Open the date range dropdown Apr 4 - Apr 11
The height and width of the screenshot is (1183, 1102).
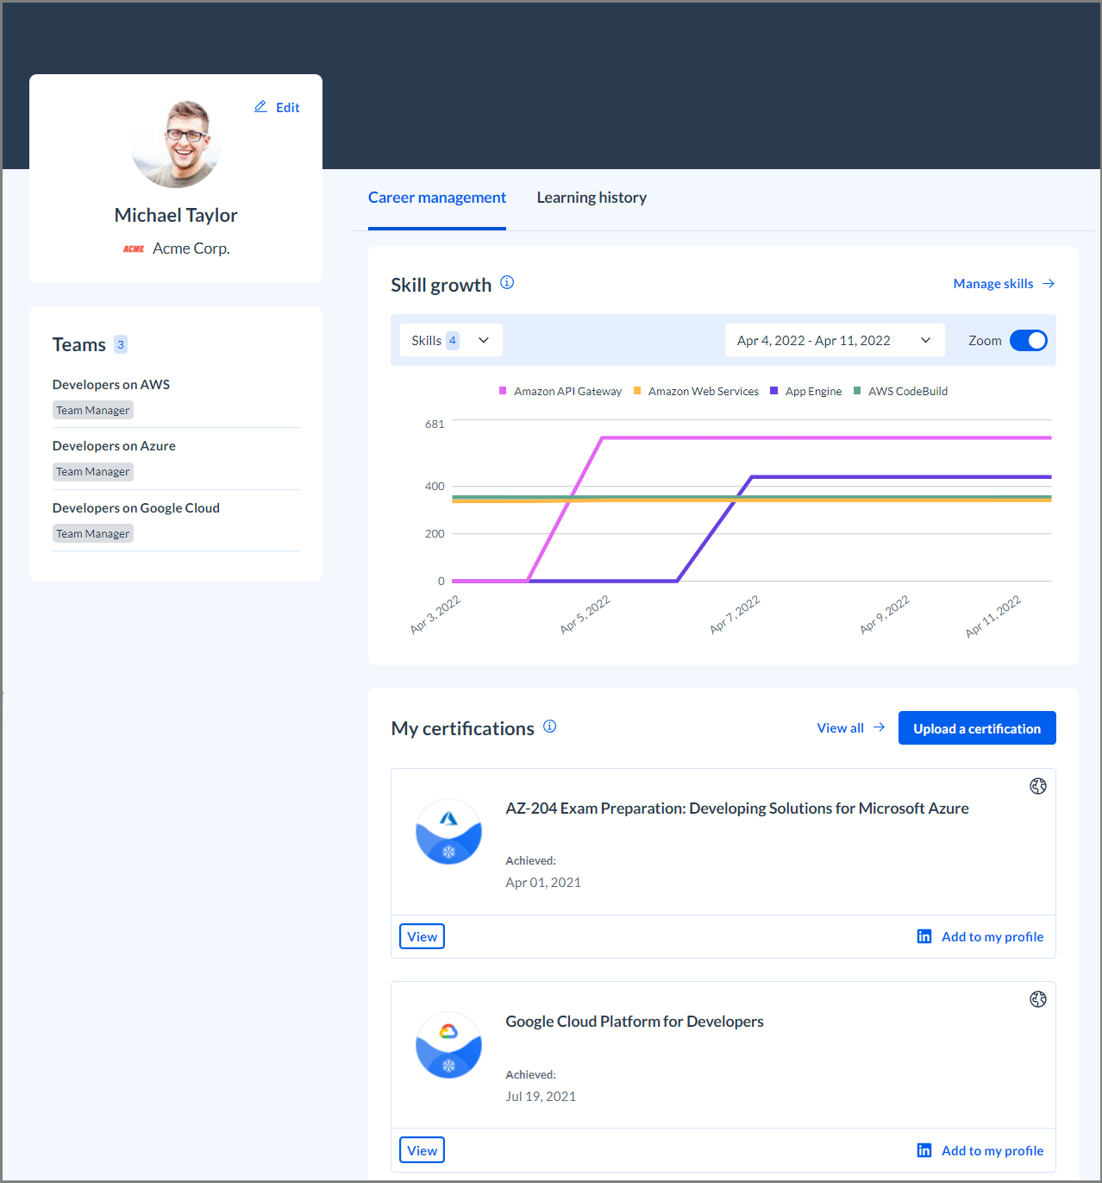pyautogui.click(x=835, y=340)
